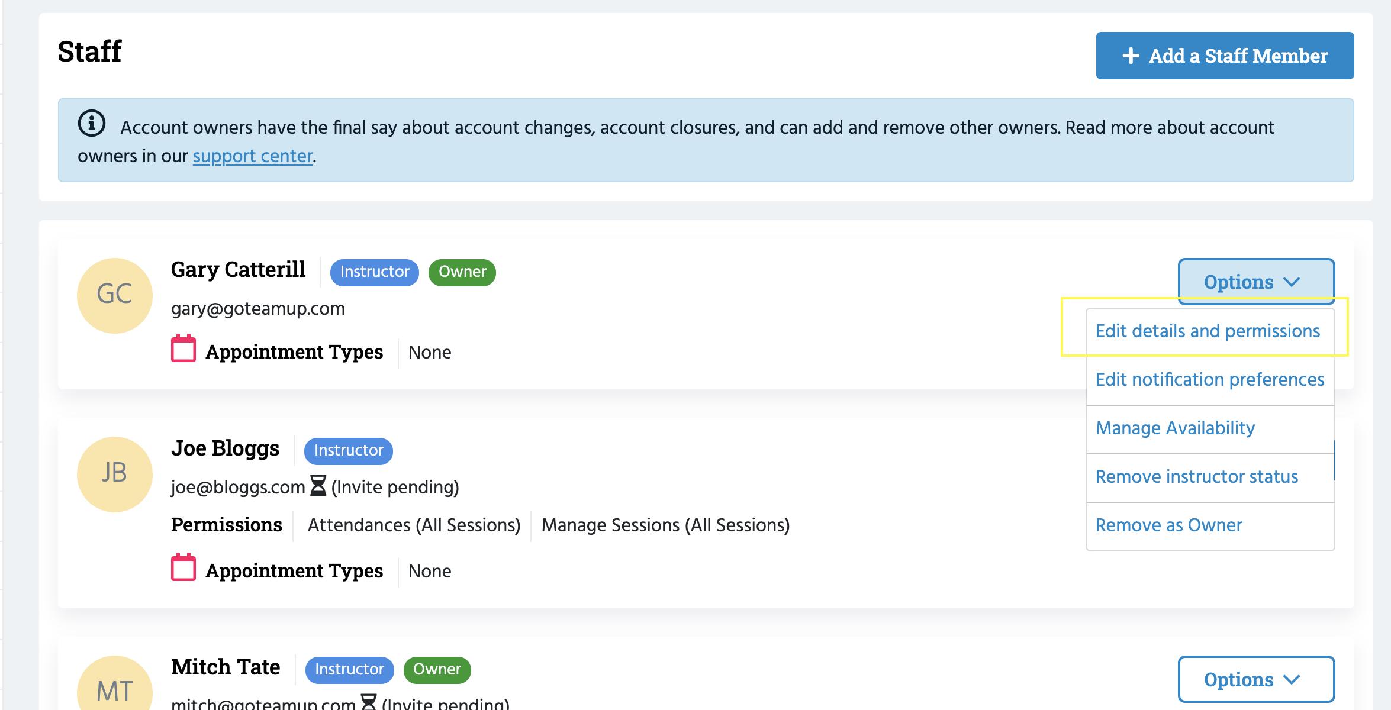
Task: Choose Edit notification preferences
Action: [1209, 379]
